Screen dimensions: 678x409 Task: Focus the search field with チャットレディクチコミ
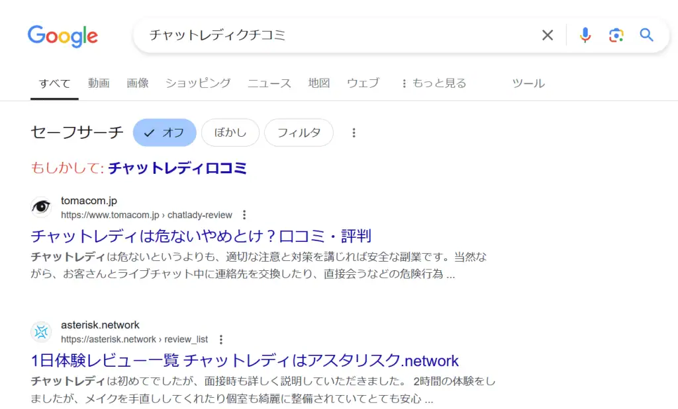(x=337, y=35)
